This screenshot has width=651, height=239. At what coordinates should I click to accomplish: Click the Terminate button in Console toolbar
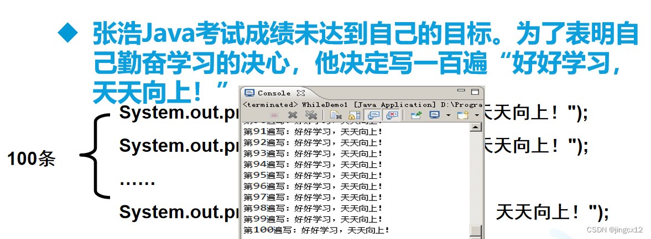point(274,115)
